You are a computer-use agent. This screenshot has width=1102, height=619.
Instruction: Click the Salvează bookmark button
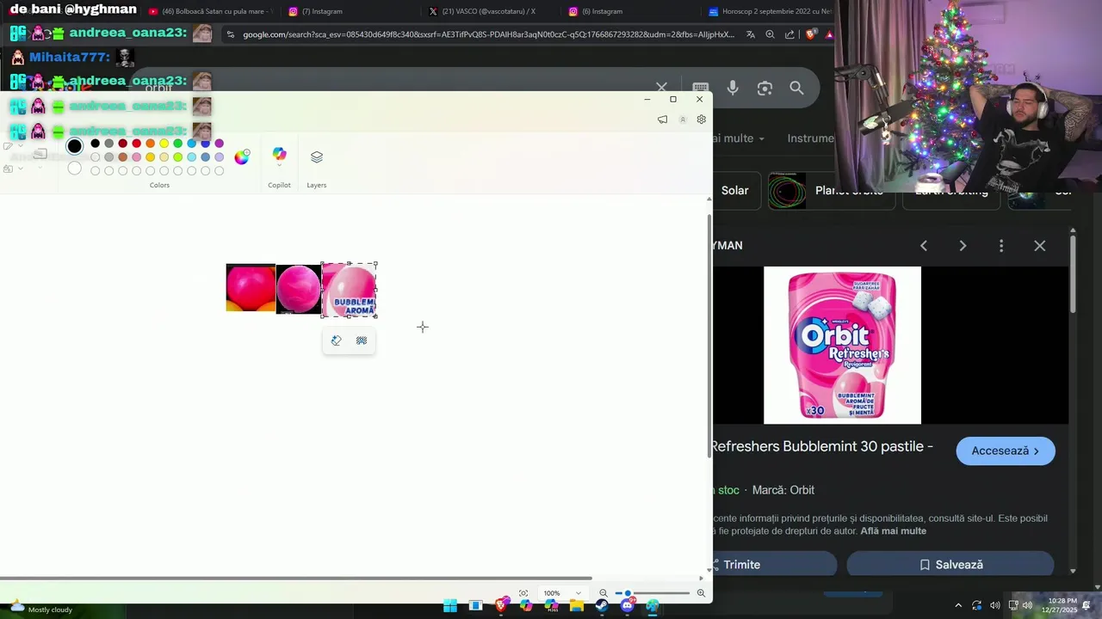click(x=950, y=565)
